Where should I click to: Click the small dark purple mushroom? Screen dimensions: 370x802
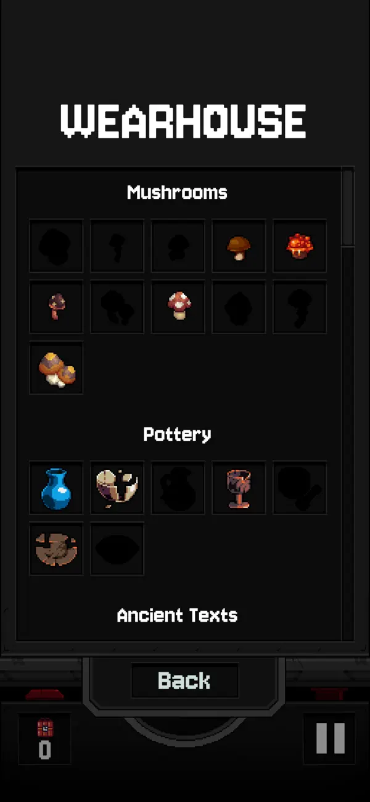click(x=56, y=307)
